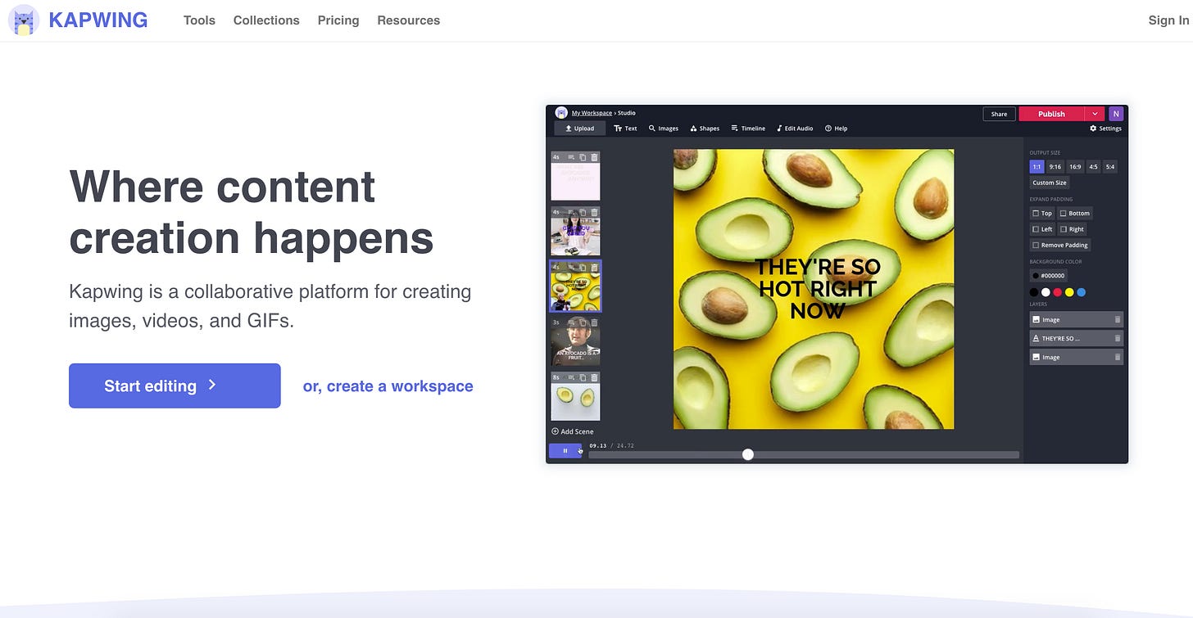This screenshot has width=1193, height=618.
Task: Go to the Pricing page
Action: (x=338, y=20)
